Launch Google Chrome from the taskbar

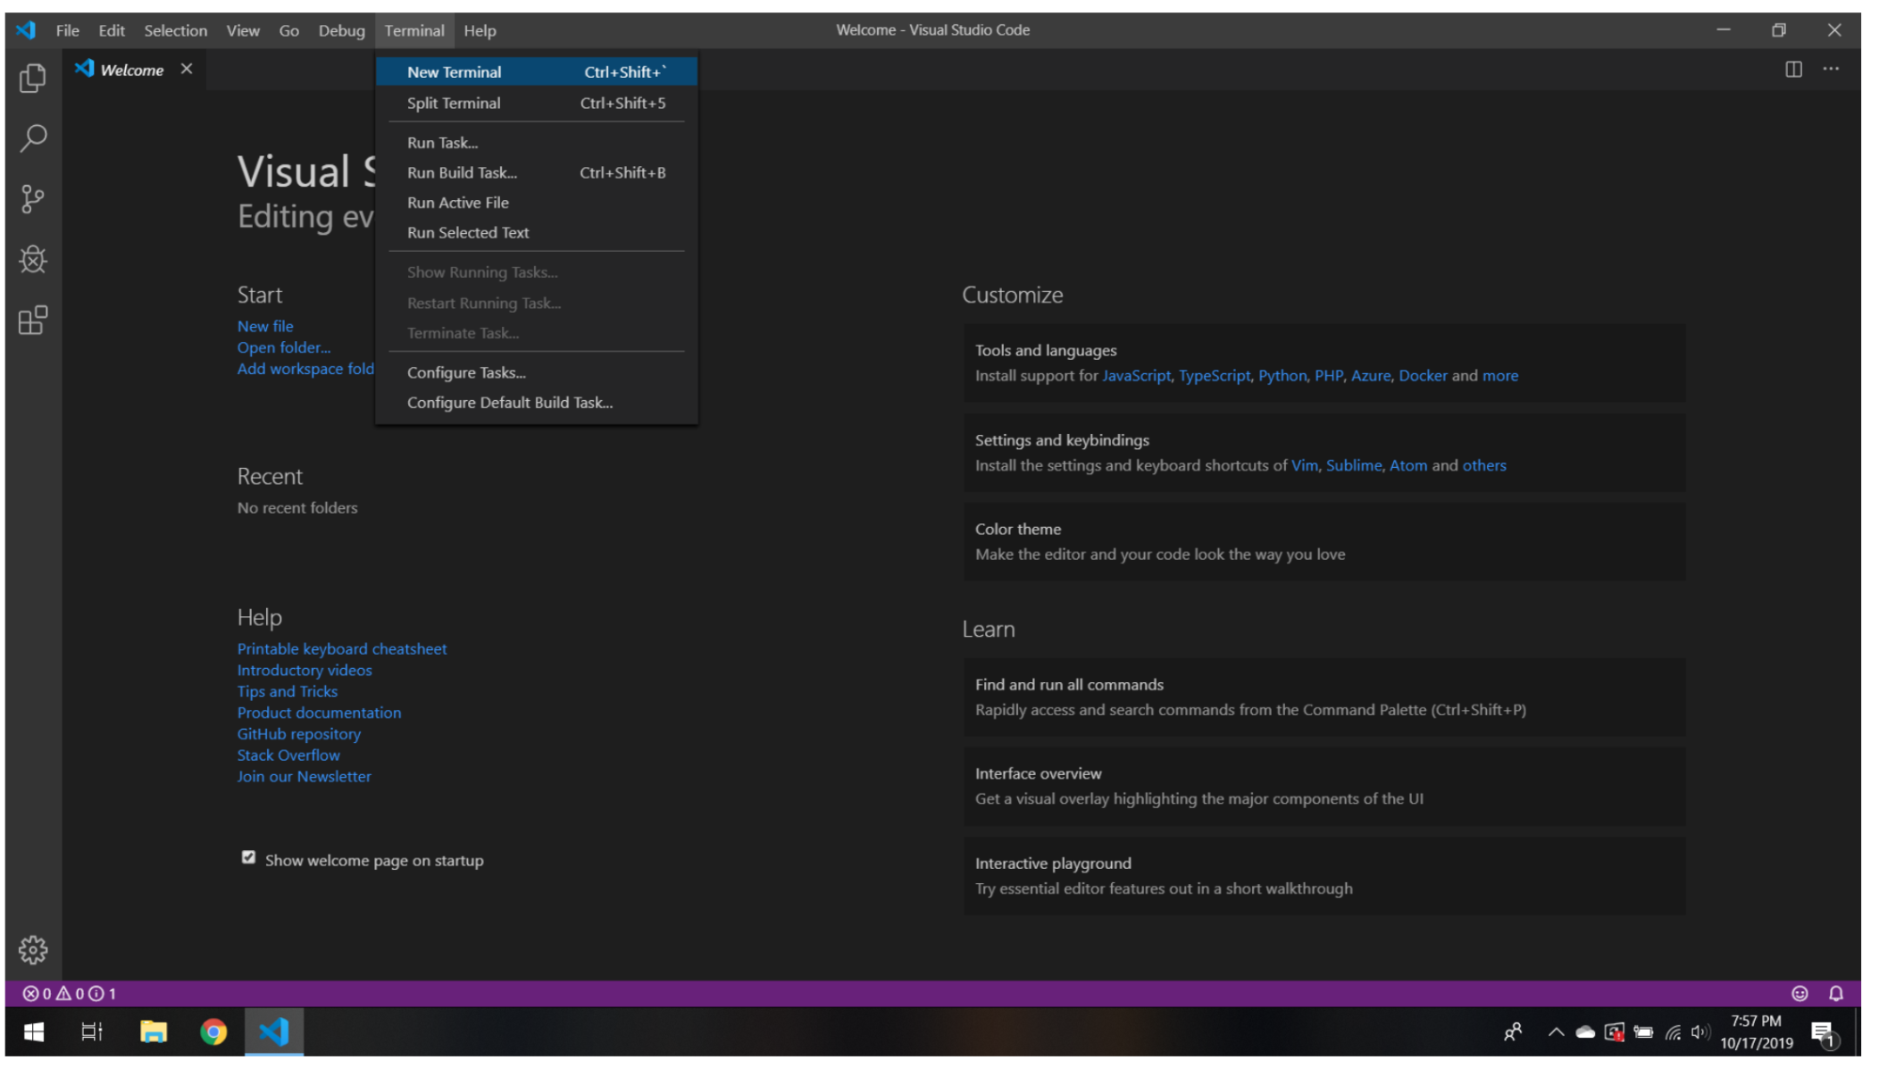213,1032
